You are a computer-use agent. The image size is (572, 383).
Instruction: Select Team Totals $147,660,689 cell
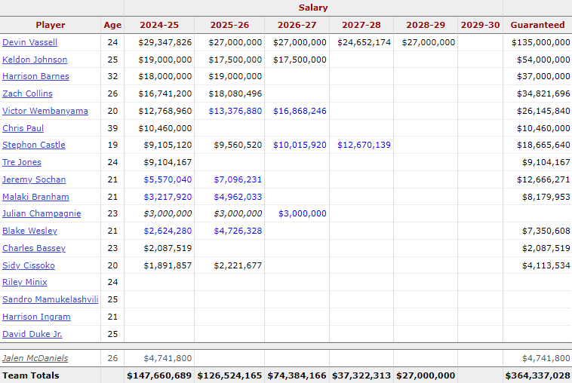click(x=159, y=375)
